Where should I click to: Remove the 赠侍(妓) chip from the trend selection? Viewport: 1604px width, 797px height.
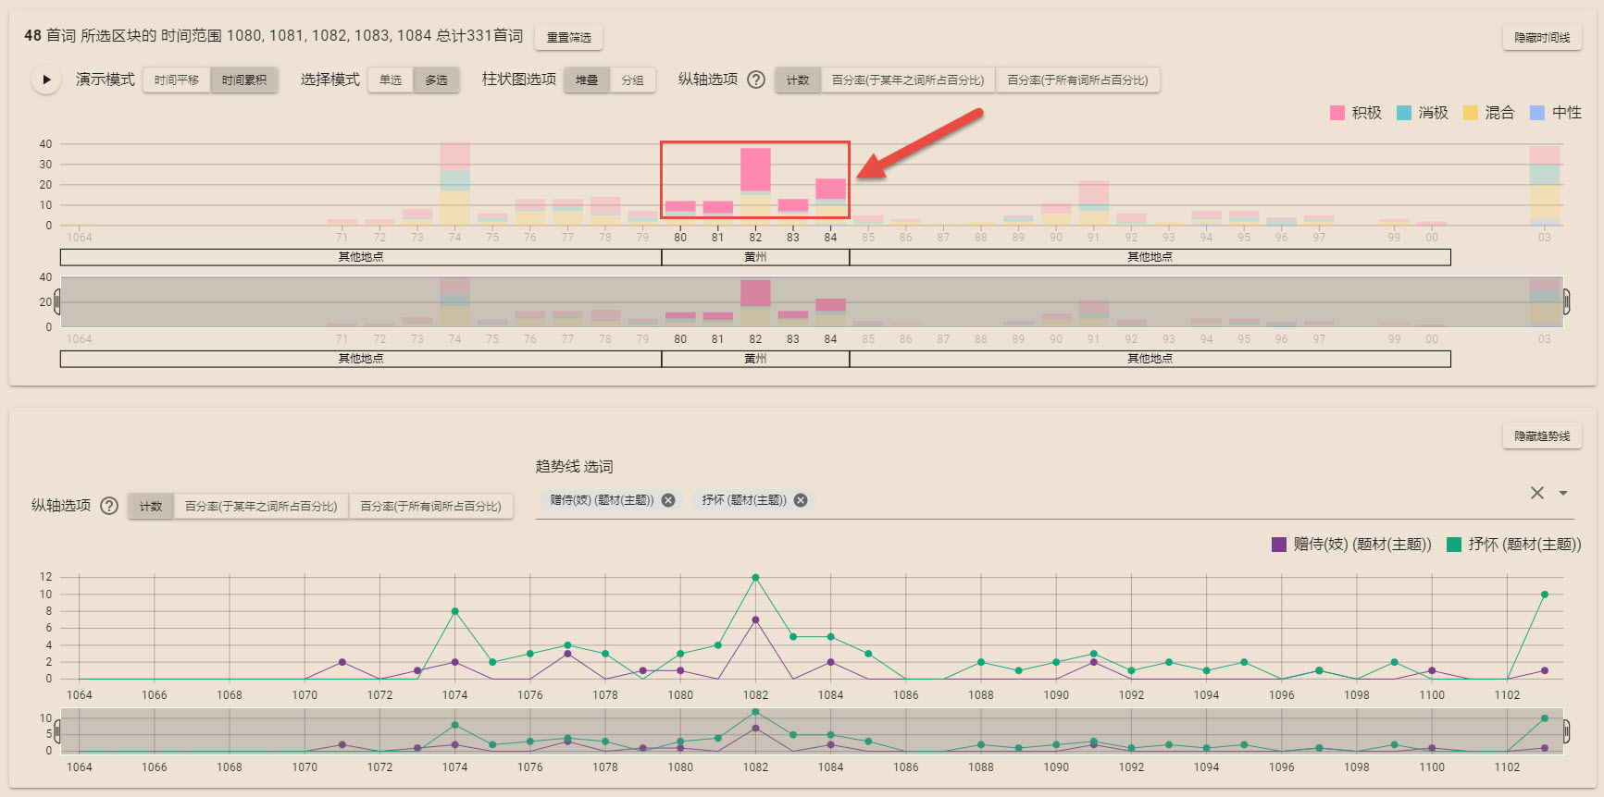tap(668, 500)
